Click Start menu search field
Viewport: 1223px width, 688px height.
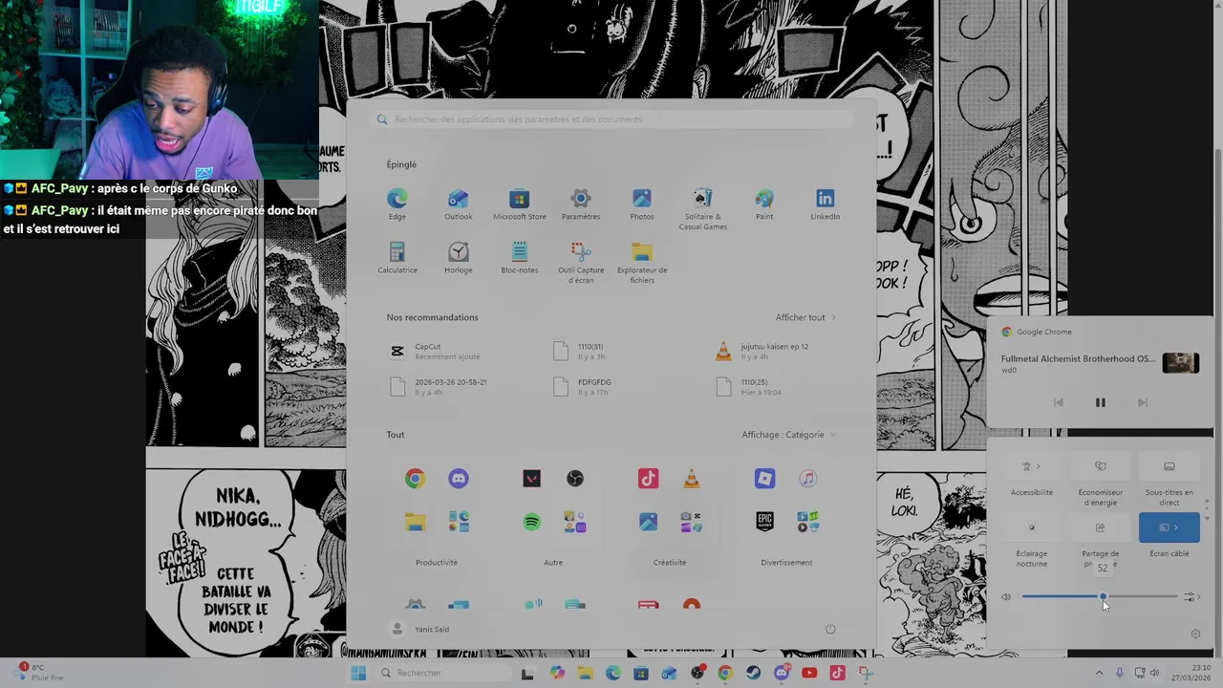(611, 119)
